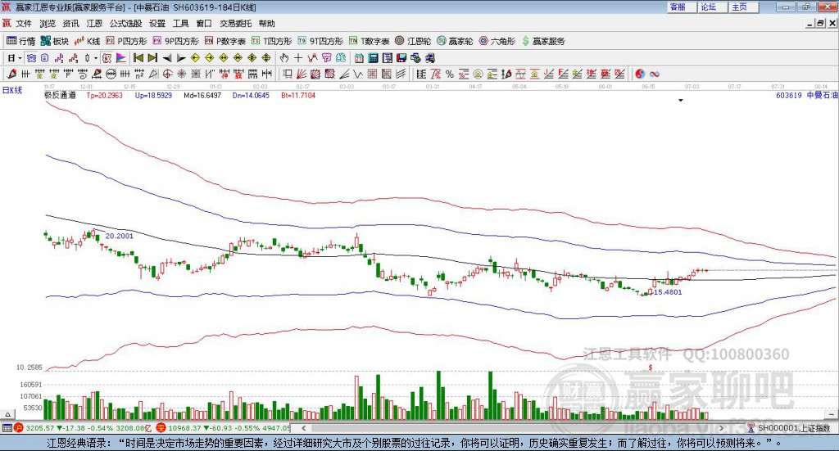The image size is (839, 451).
Task: Open the 江恩 menu
Action: tap(94, 24)
